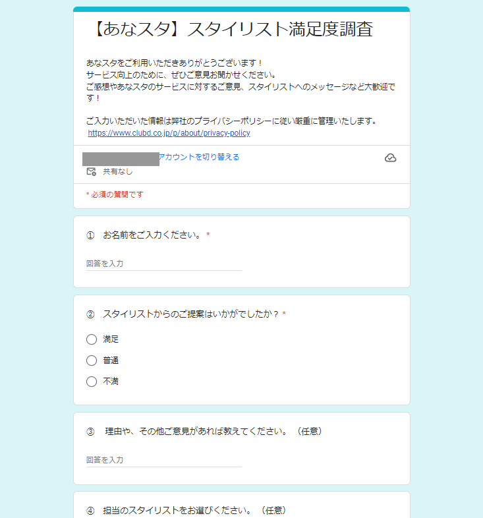
Task: Click the mail icon beside 共有なし
Action: (x=92, y=171)
